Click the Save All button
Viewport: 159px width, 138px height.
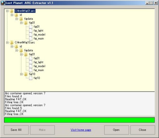(16, 130)
